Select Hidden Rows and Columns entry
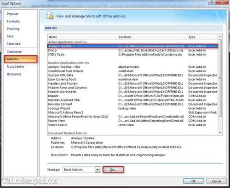The height and width of the screenshot is (188, 230). [x=132, y=88]
